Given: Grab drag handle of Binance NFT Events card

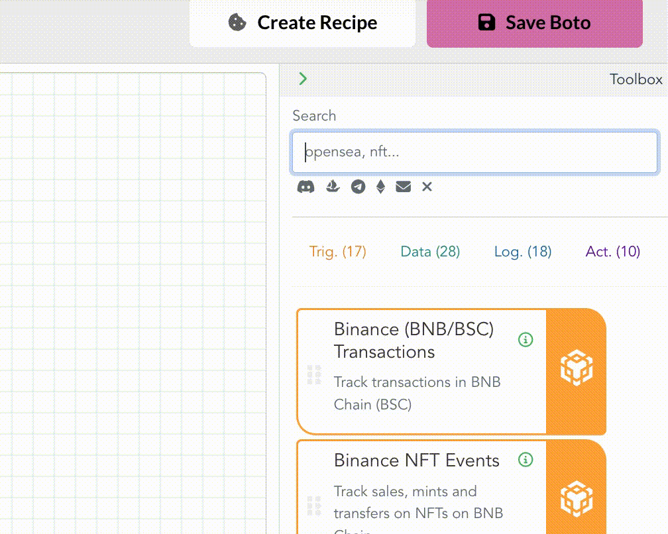Looking at the screenshot, I should pyautogui.click(x=314, y=506).
